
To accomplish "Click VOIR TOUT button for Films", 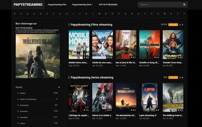I will [173, 25].
